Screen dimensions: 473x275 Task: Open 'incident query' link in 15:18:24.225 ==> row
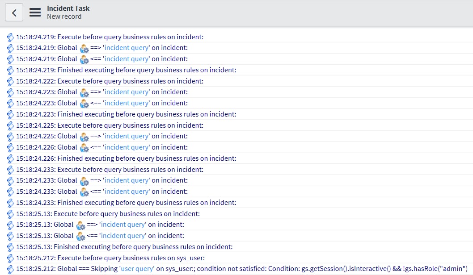[127, 137]
